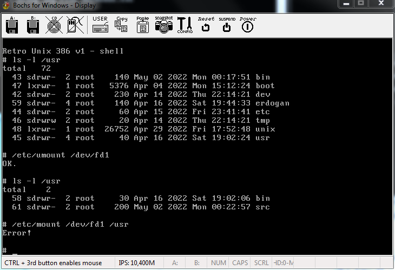Image resolution: width=395 pixels, height=270 pixels.
Task: Click the 'boot' entry in listing
Action: pos(265,85)
